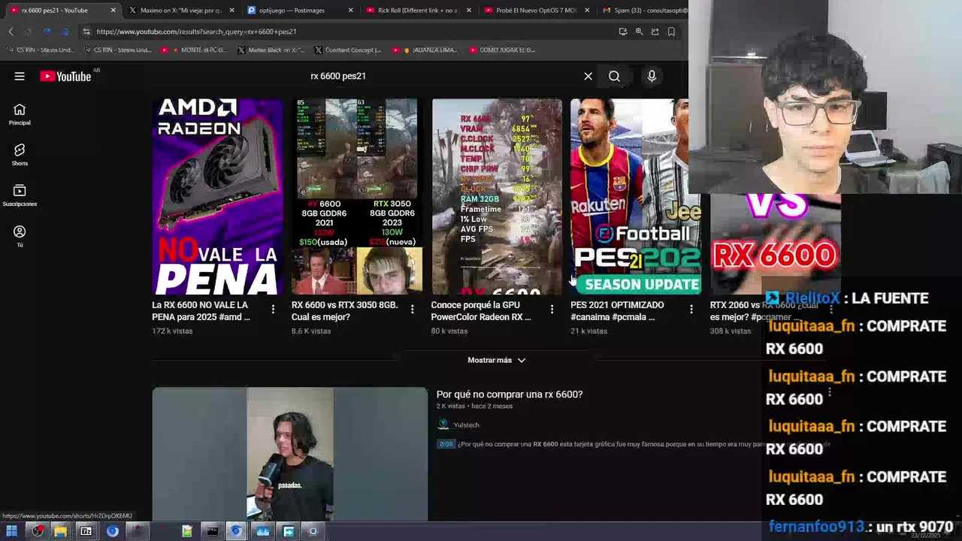The height and width of the screenshot is (541, 962).
Task: Open options for PowerColor Radeon RX short
Action: click(x=552, y=309)
